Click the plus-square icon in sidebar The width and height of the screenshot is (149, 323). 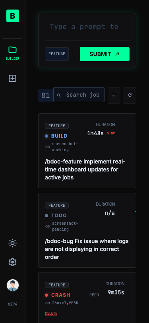(x=13, y=78)
